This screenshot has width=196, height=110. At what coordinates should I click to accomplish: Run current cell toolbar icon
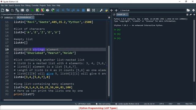[37, 10]
